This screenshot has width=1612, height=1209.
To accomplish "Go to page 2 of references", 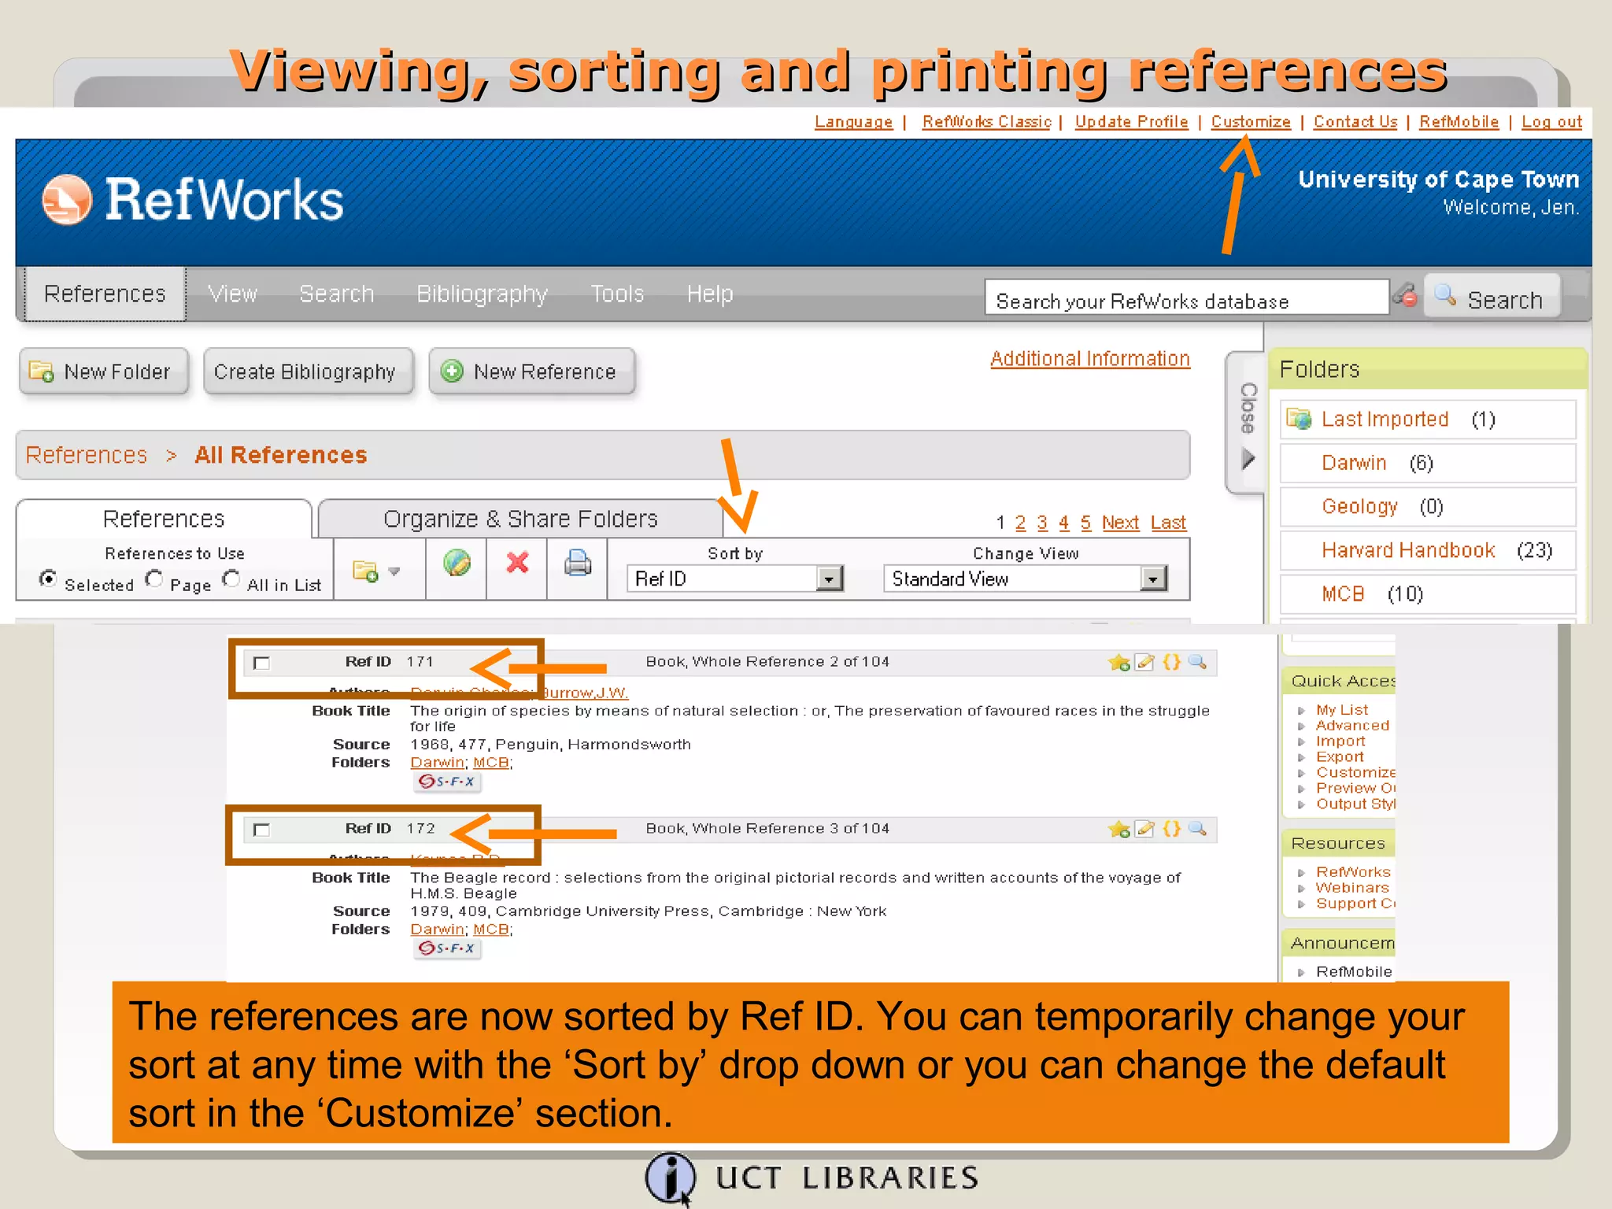I will point(1020,523).
